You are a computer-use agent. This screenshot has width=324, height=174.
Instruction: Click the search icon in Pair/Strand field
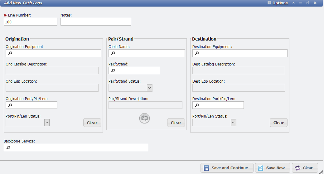(113, 70)
